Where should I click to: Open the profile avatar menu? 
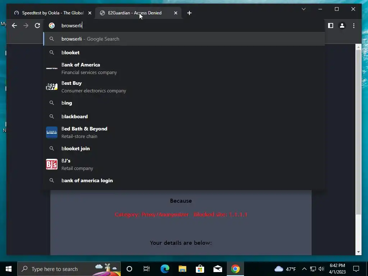[x=342, y=26]
